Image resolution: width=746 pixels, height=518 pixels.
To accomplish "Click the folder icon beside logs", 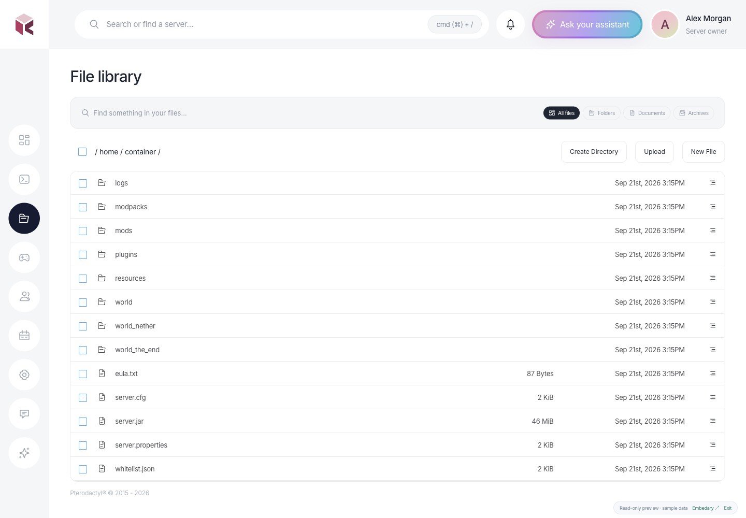I will pos(102,183).
